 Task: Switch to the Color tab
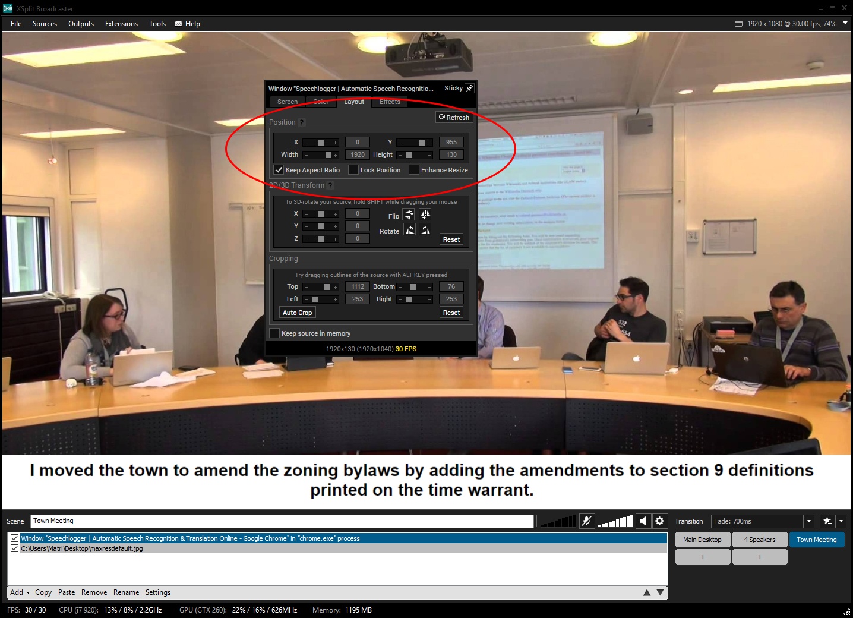[x=321, y=102]
